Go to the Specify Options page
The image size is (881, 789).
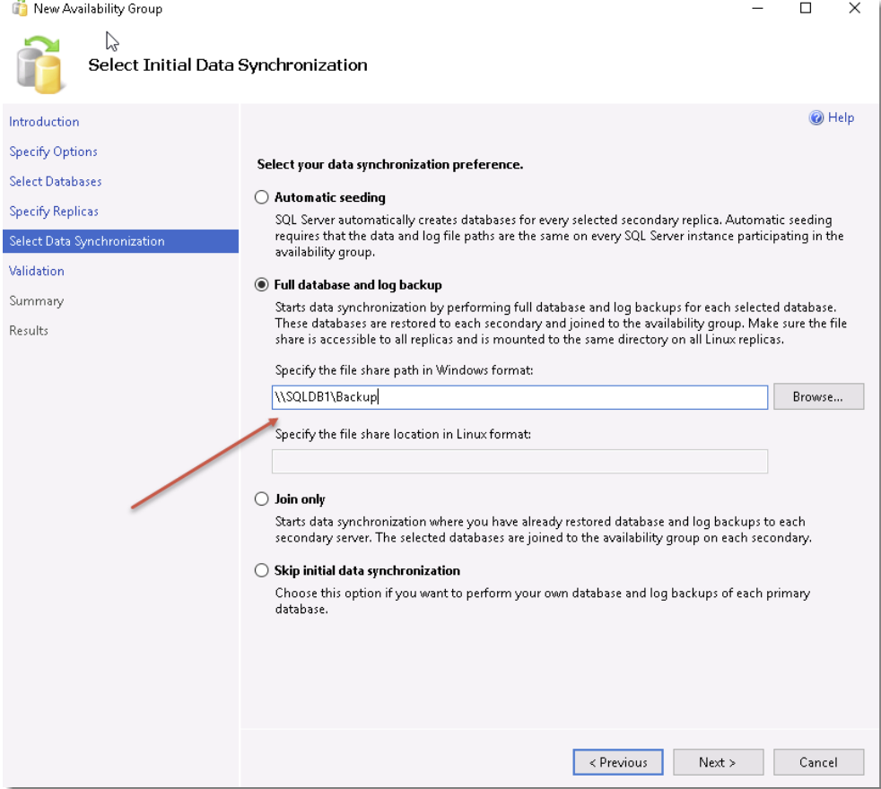(53, 152)
